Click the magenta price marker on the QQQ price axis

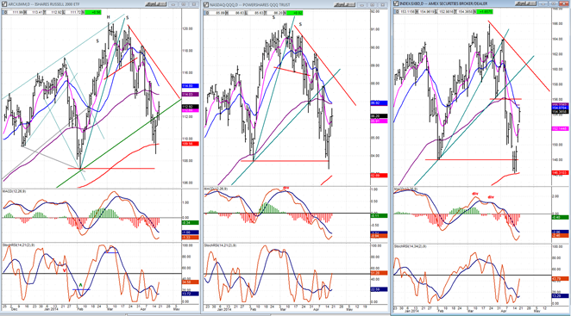[379, 121]
